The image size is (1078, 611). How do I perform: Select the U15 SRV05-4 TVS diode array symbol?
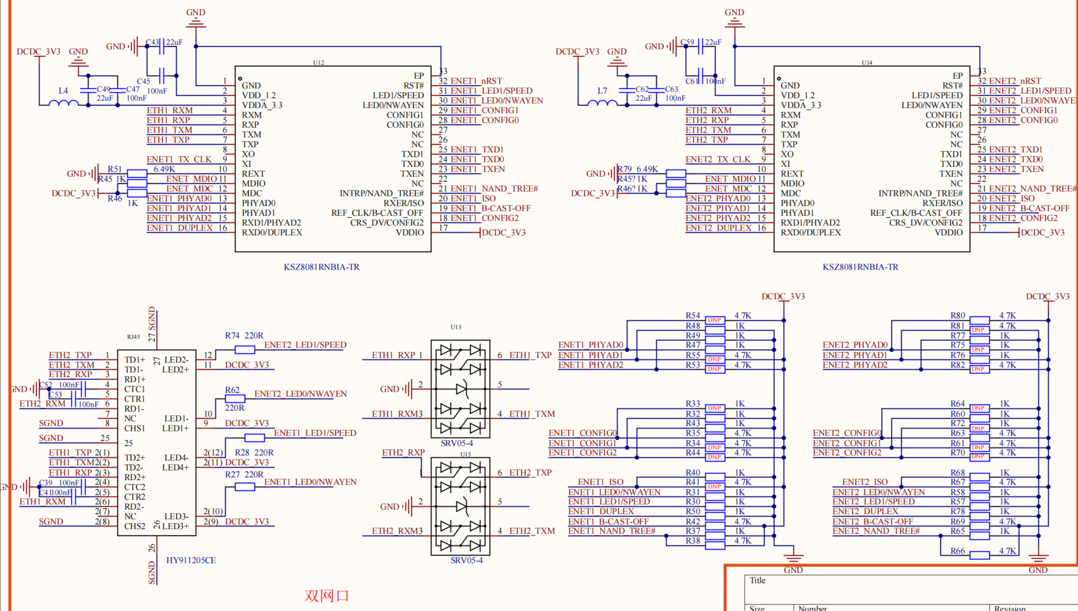[460, 506]
